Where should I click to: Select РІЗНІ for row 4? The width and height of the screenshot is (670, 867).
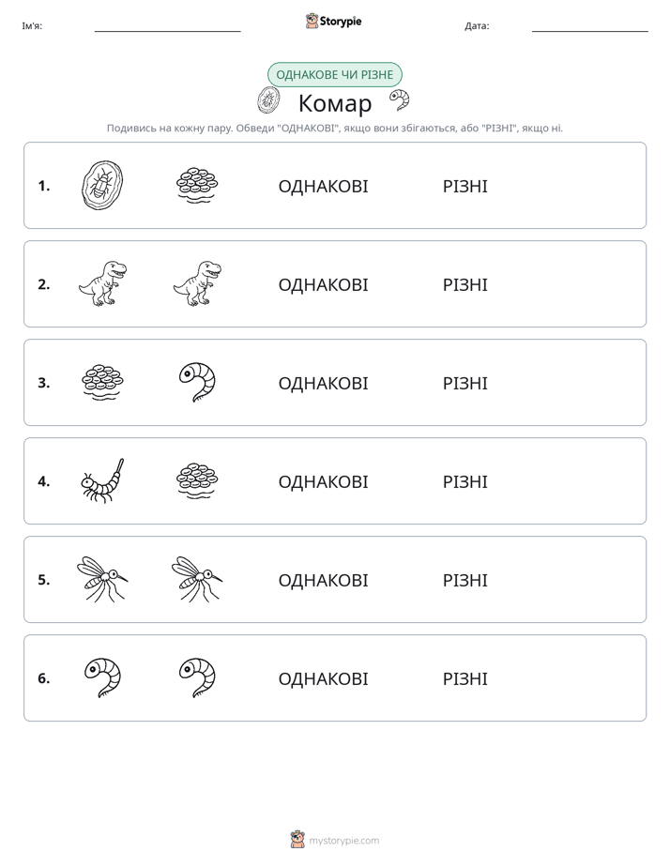click(464, 481)
